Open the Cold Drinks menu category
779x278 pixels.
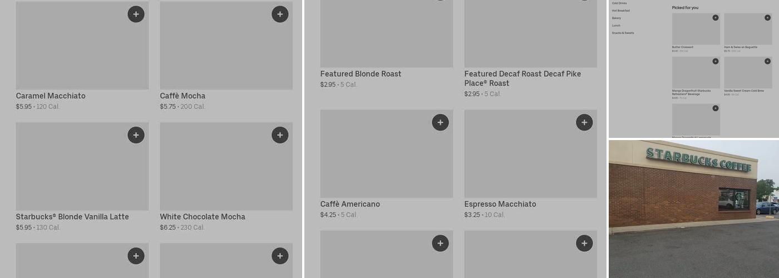click(619, 3)
